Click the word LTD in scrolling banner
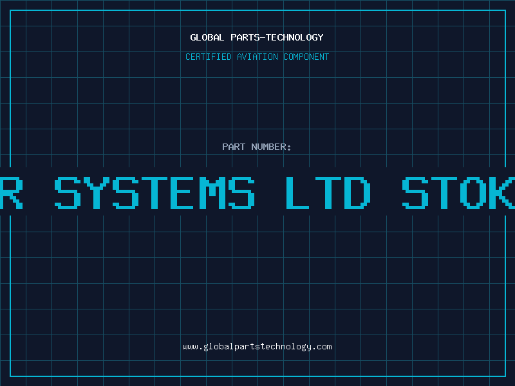515x386 pixels. (328, 192)
